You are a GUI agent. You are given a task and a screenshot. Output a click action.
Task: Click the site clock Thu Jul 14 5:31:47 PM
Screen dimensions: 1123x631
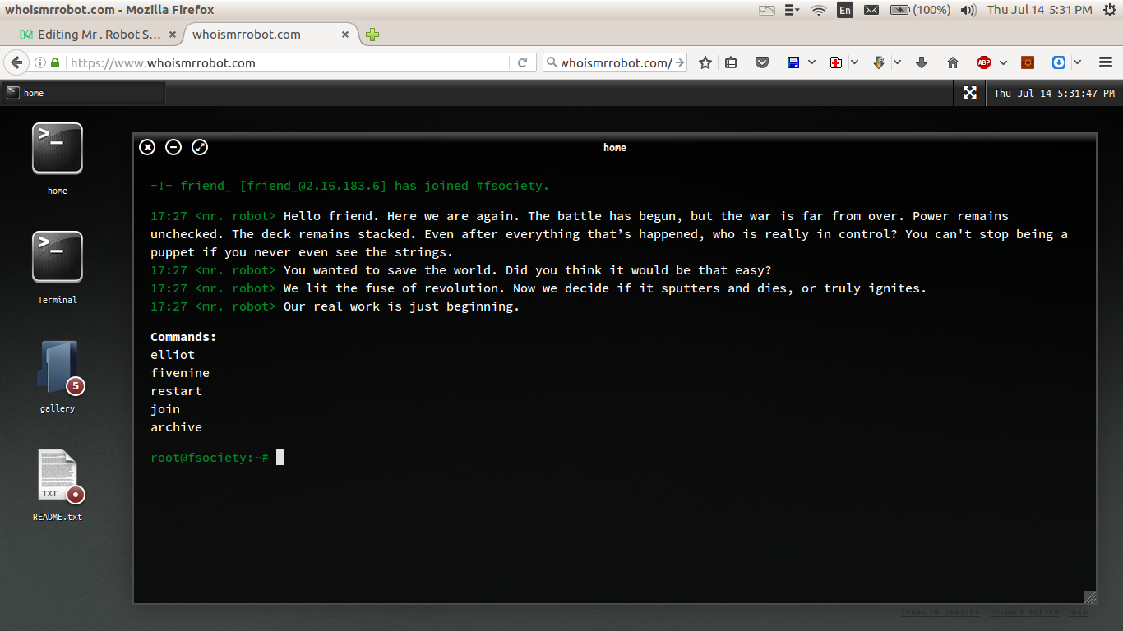pos(1054,93)
